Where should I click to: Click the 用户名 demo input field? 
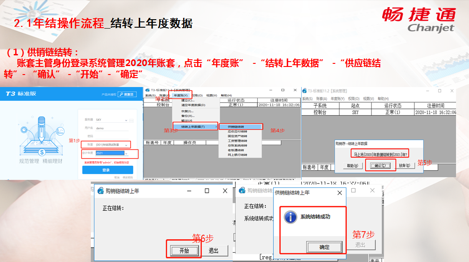[112, 128]
